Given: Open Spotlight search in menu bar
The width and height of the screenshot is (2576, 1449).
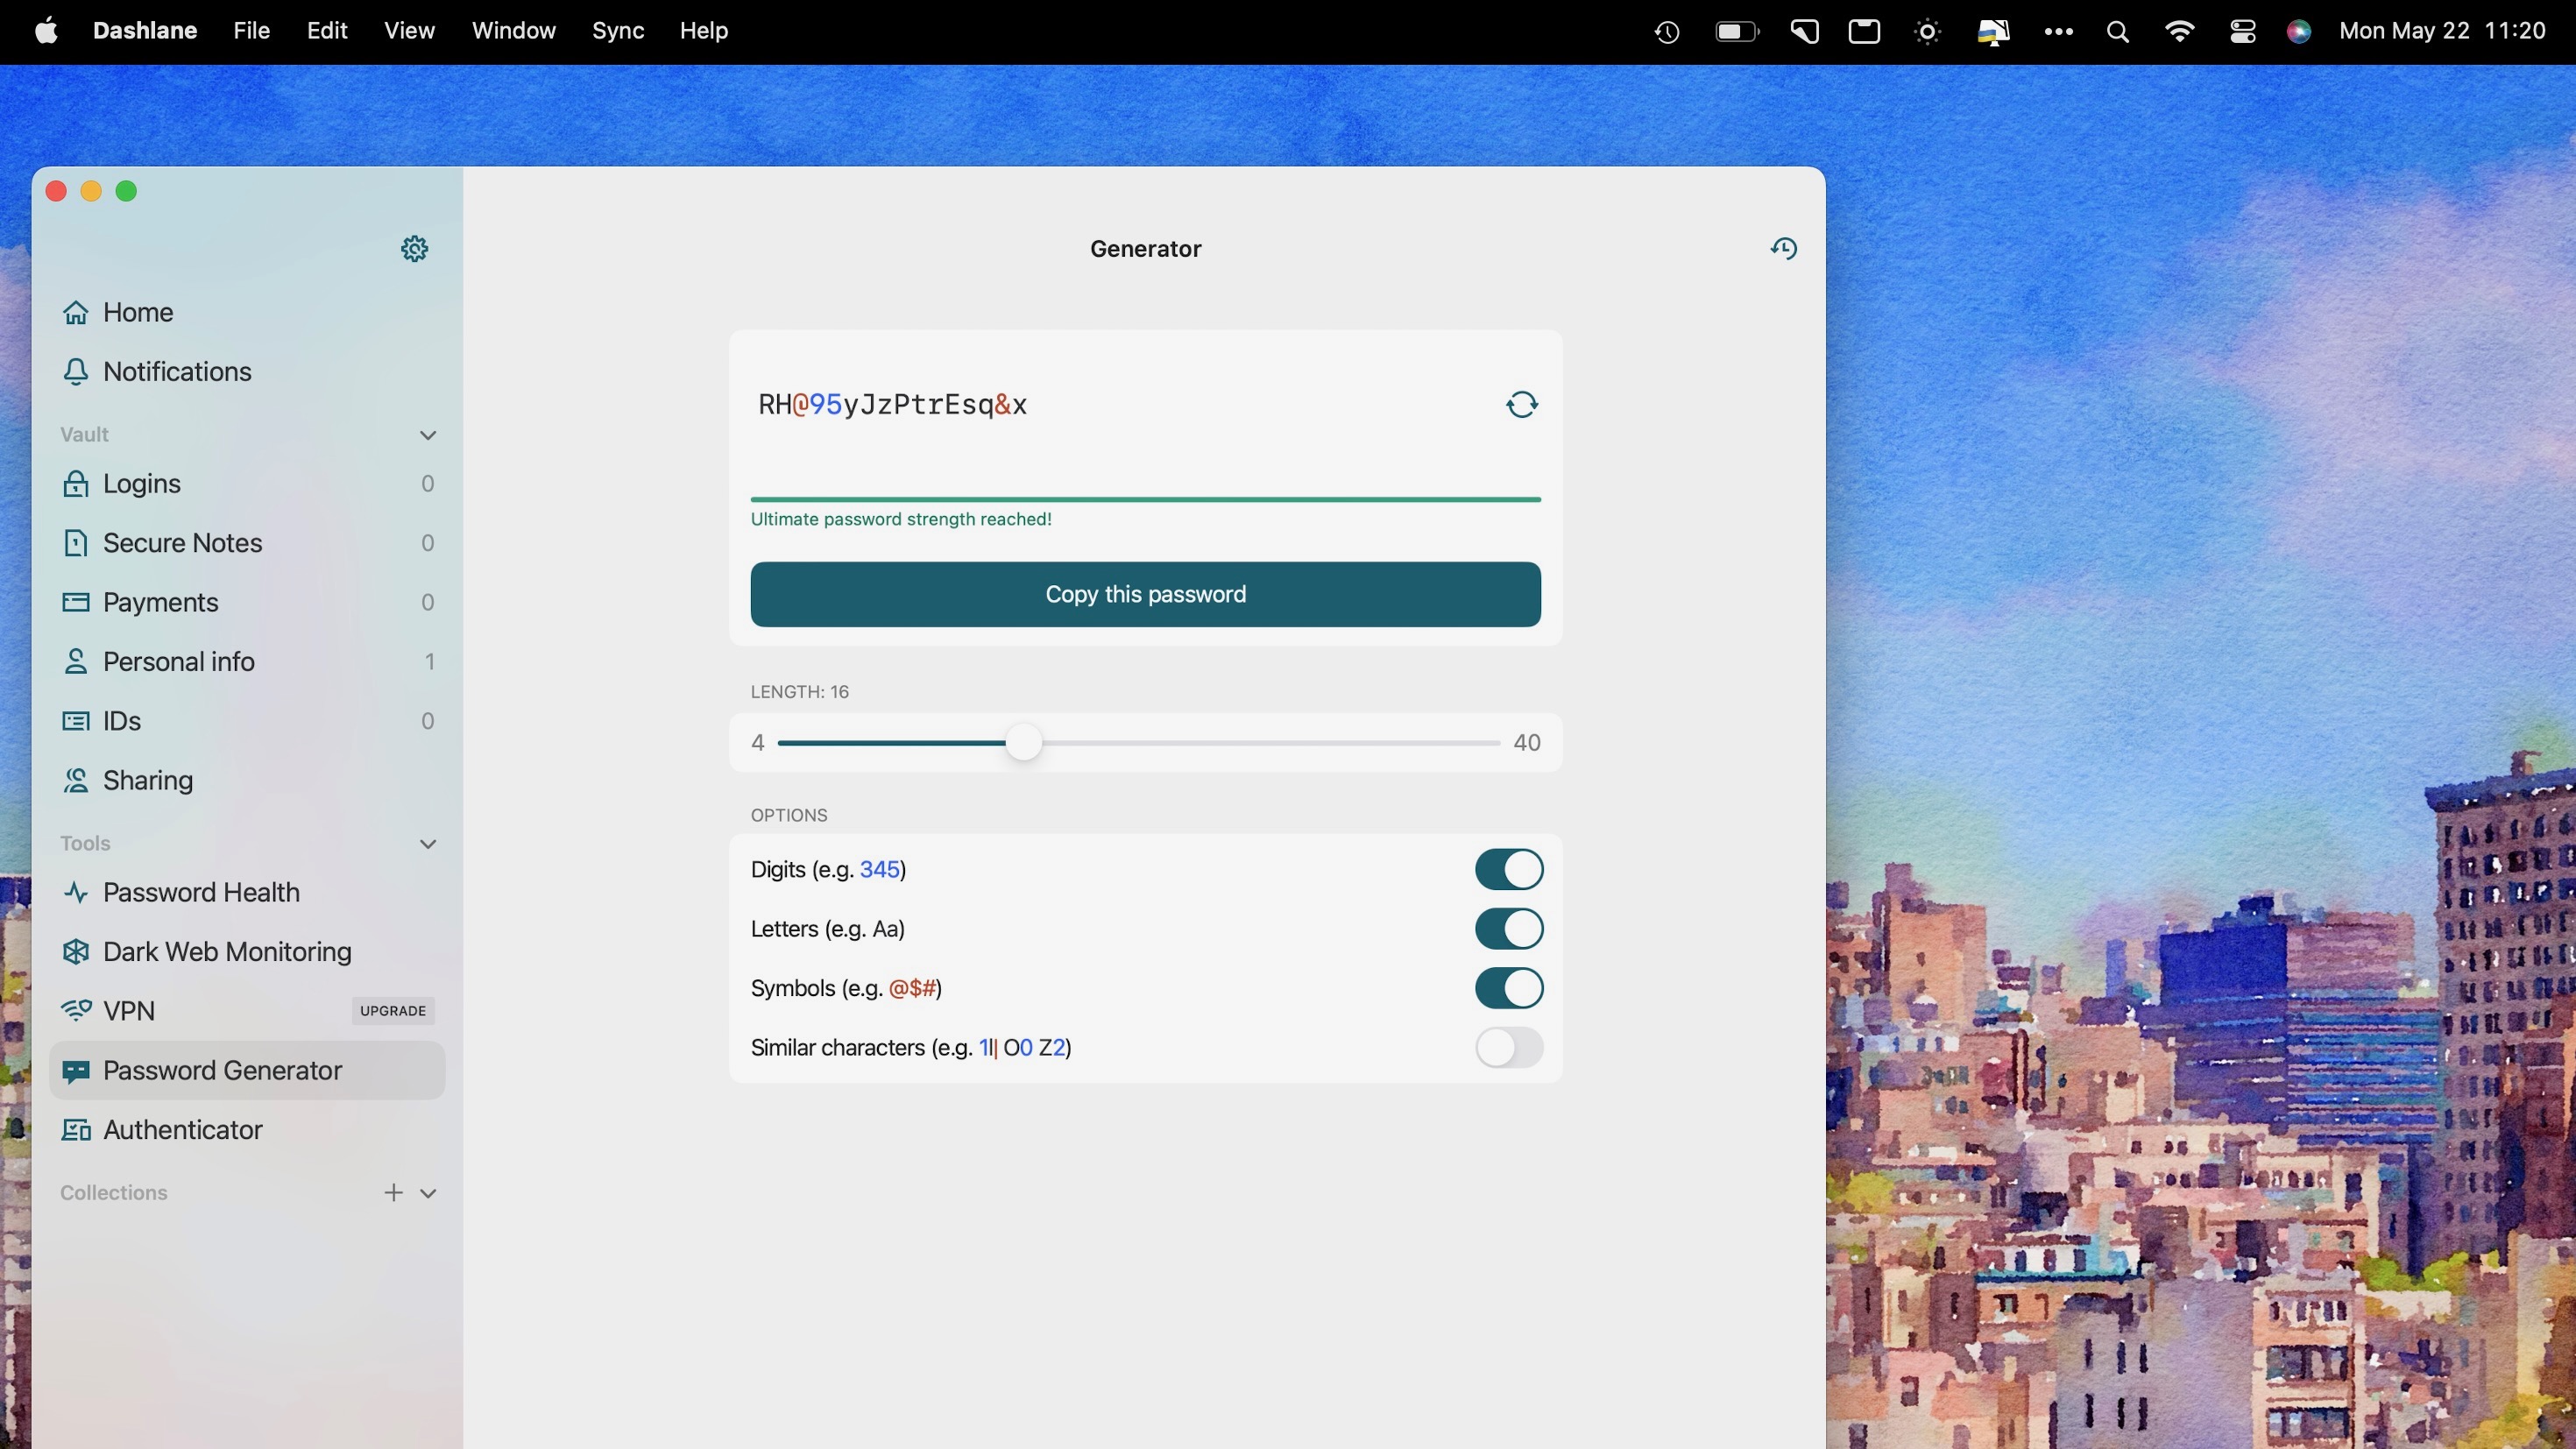Looking at the screenshot, I should 2117,32.
